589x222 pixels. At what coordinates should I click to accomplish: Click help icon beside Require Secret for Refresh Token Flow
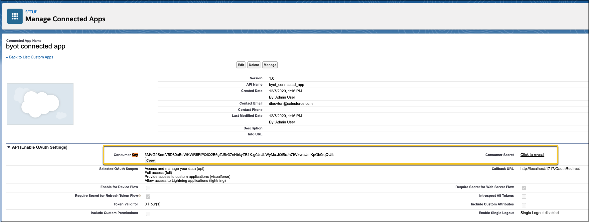pos(140,196)
